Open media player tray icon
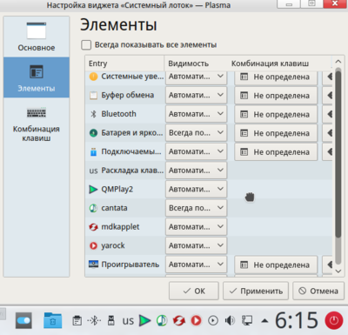This screenshot has height=335, width=348. [x=213, y=321]
